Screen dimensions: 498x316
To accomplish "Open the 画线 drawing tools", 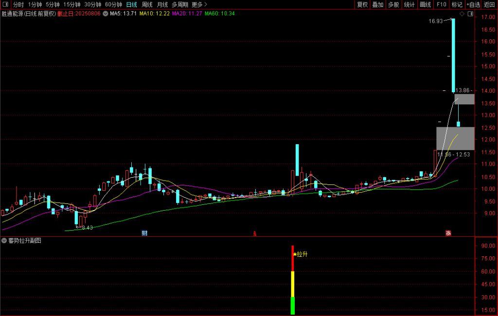I will tap(425, 4).
